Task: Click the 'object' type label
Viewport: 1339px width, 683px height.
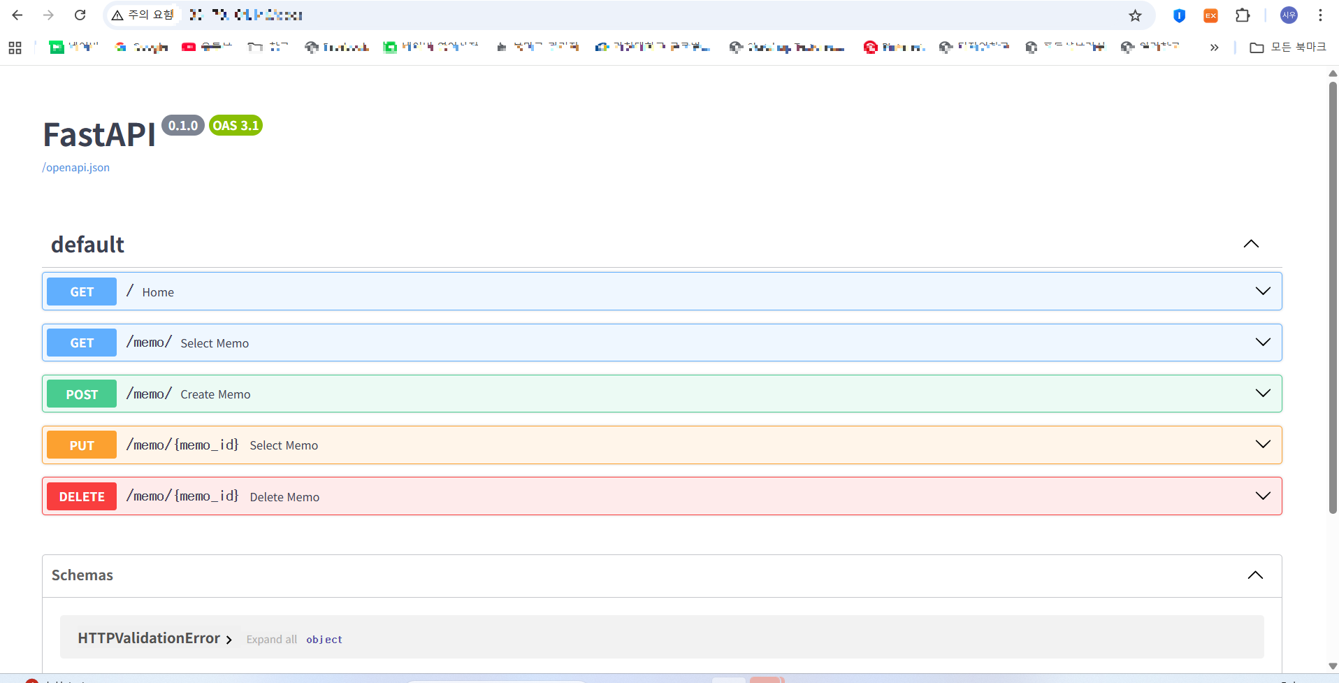Action: coord(324,640)
